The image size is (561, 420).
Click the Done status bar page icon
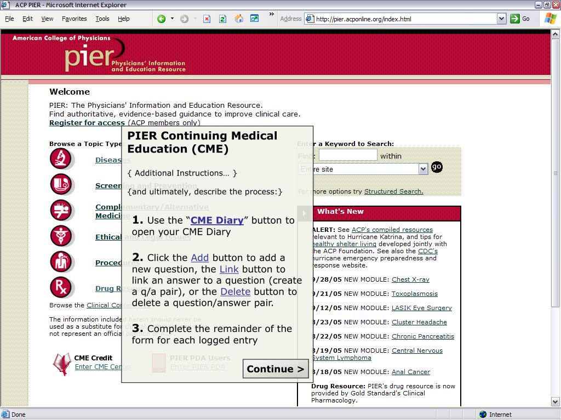tap(5, 415)
